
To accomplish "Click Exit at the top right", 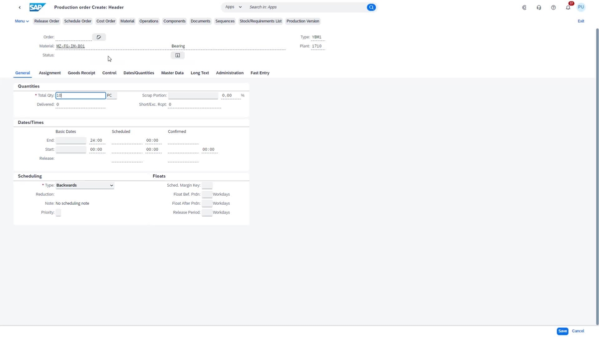I will click(581, 21).
